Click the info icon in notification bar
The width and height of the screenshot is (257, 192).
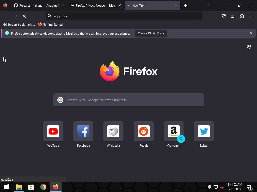click(7, 33)
